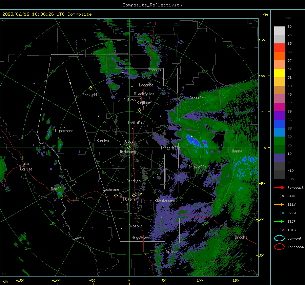Image resolution: width=305 pixels, height=285 pixels.
Task: Select green 20–30 dBZ swatch
Action: pyautogui.click(x=279, y=141)
